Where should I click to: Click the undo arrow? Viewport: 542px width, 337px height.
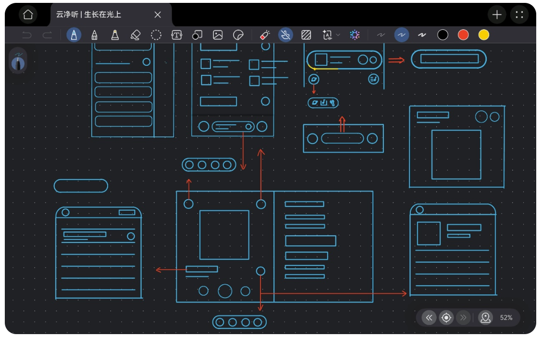point(27,35)
